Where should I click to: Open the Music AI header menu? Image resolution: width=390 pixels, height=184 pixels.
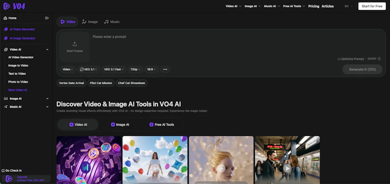(272, 6)
